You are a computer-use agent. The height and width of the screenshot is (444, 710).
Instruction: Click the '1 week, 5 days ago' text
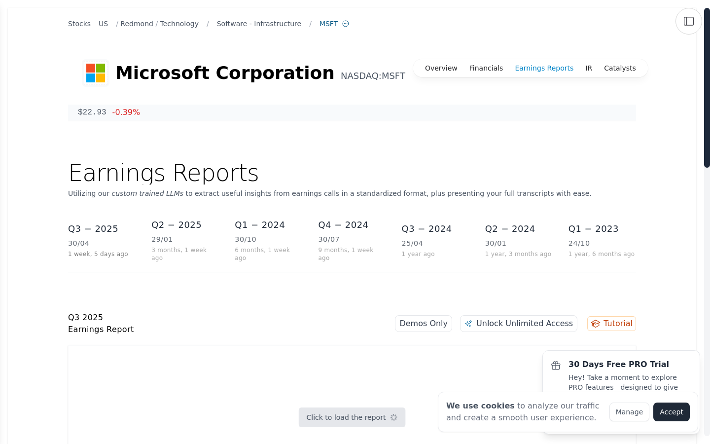(x=98, y=254)
